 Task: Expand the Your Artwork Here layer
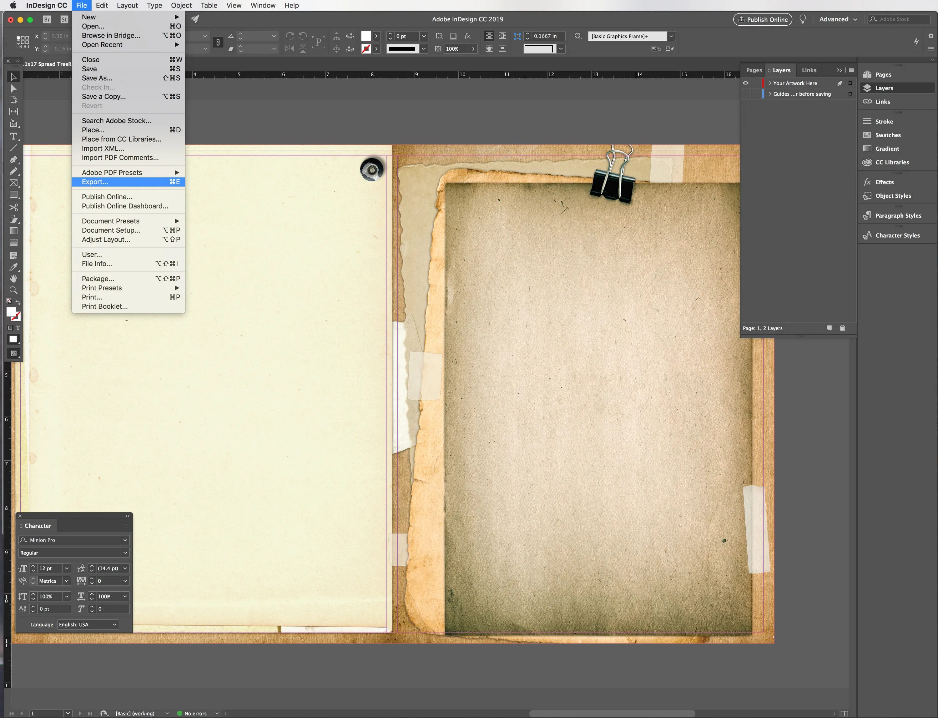(770, 83)
